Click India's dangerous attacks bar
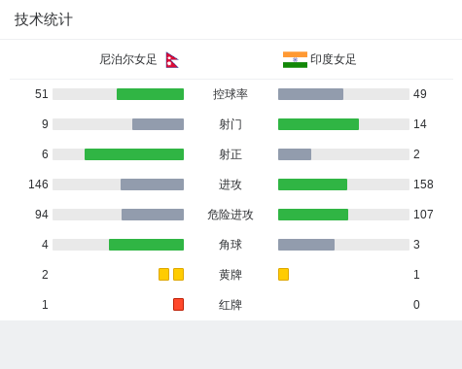The width and height of the screenshot is (462, 369). pos(313,215)
